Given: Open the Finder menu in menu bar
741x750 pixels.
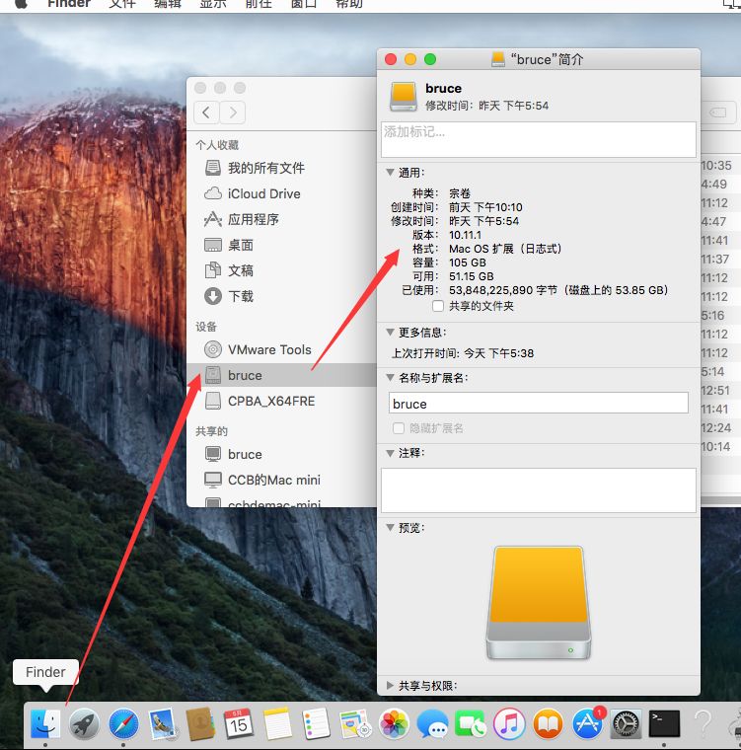Looking at the screenshot, I should 69,4.
